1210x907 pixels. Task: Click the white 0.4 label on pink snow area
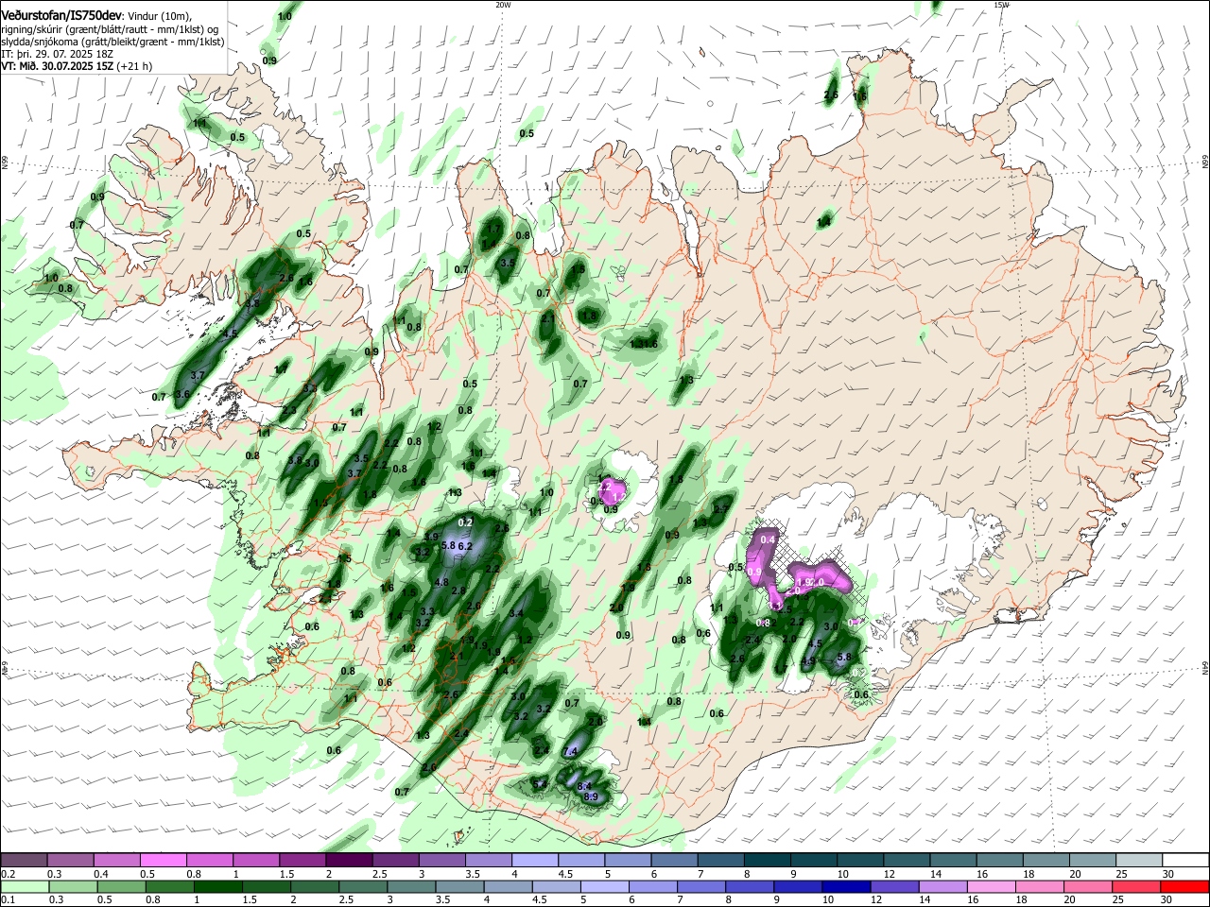pyautogui.click(x=768, y=539)
